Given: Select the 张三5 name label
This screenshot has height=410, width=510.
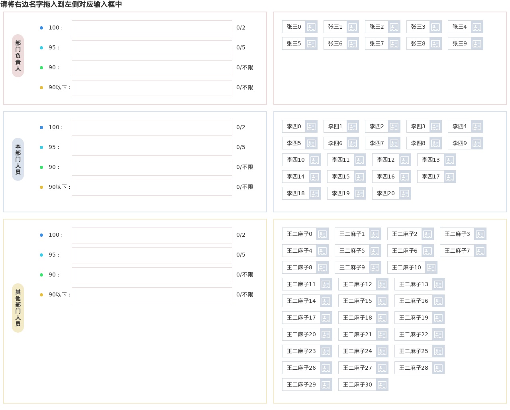Looking at the screenshot, I should click(294, 44).
